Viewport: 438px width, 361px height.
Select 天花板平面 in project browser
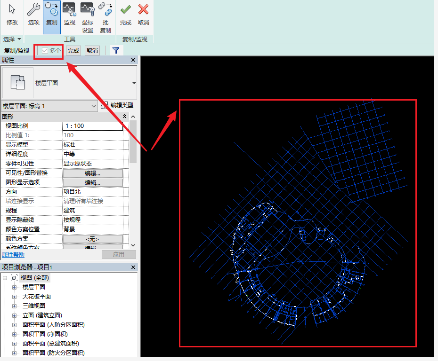(36, 297)
